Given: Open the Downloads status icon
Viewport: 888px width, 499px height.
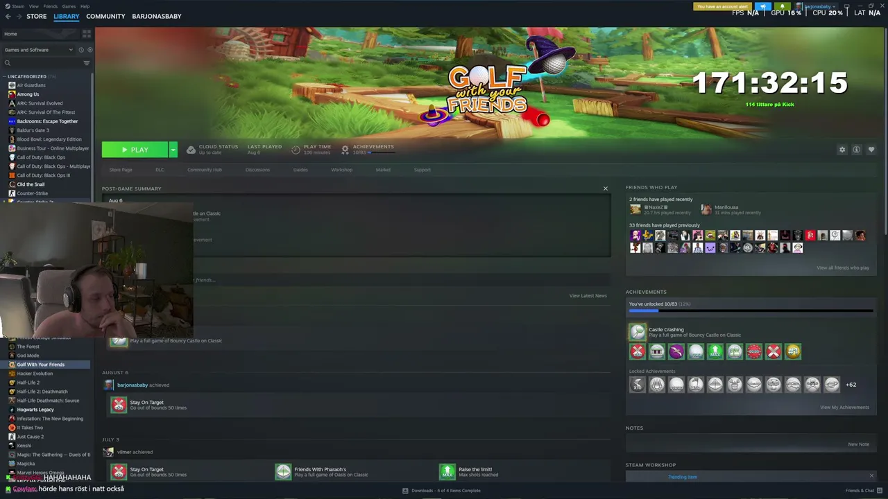Looking at the screenshot, I should point(405,491).
